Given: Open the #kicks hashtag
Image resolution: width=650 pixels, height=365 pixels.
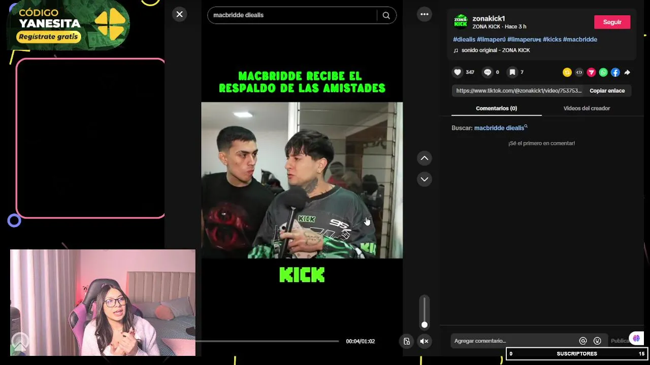Looking at the screenshot, I should coord(552,40).
